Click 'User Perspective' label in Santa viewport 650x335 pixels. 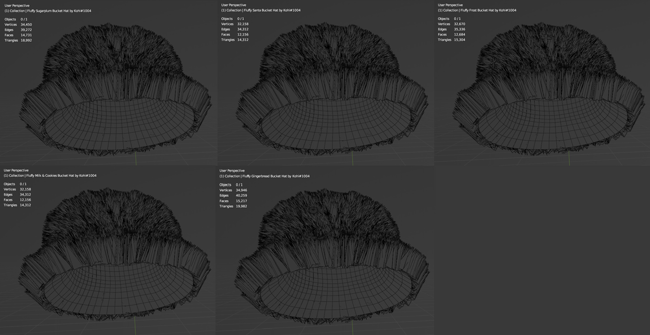point(233,5)
